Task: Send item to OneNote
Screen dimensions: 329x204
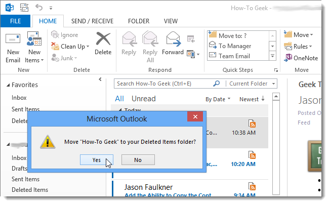Action: (x=301, y=58)
